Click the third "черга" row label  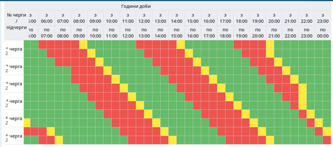tap(14, 84)
